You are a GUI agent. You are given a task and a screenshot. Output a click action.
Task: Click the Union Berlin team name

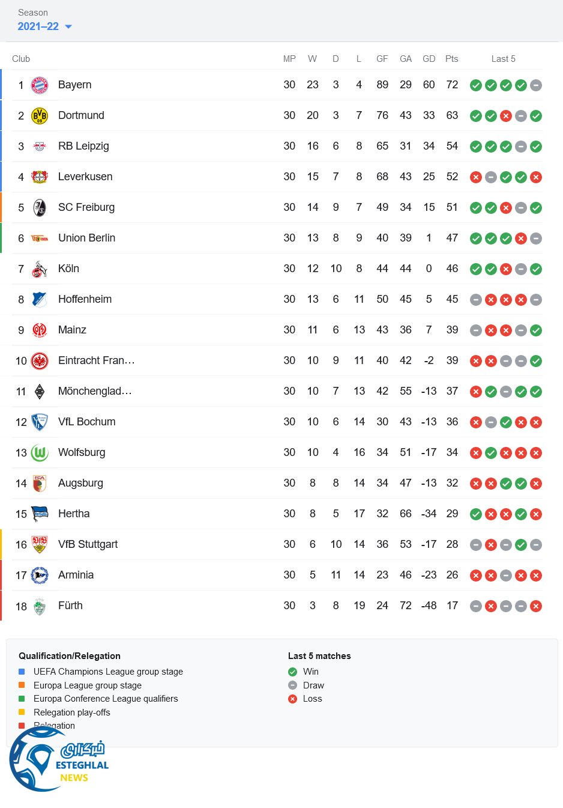coord(86,238)
